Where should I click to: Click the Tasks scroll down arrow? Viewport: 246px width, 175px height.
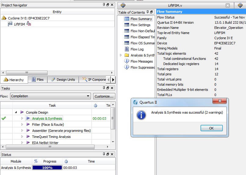113,142
